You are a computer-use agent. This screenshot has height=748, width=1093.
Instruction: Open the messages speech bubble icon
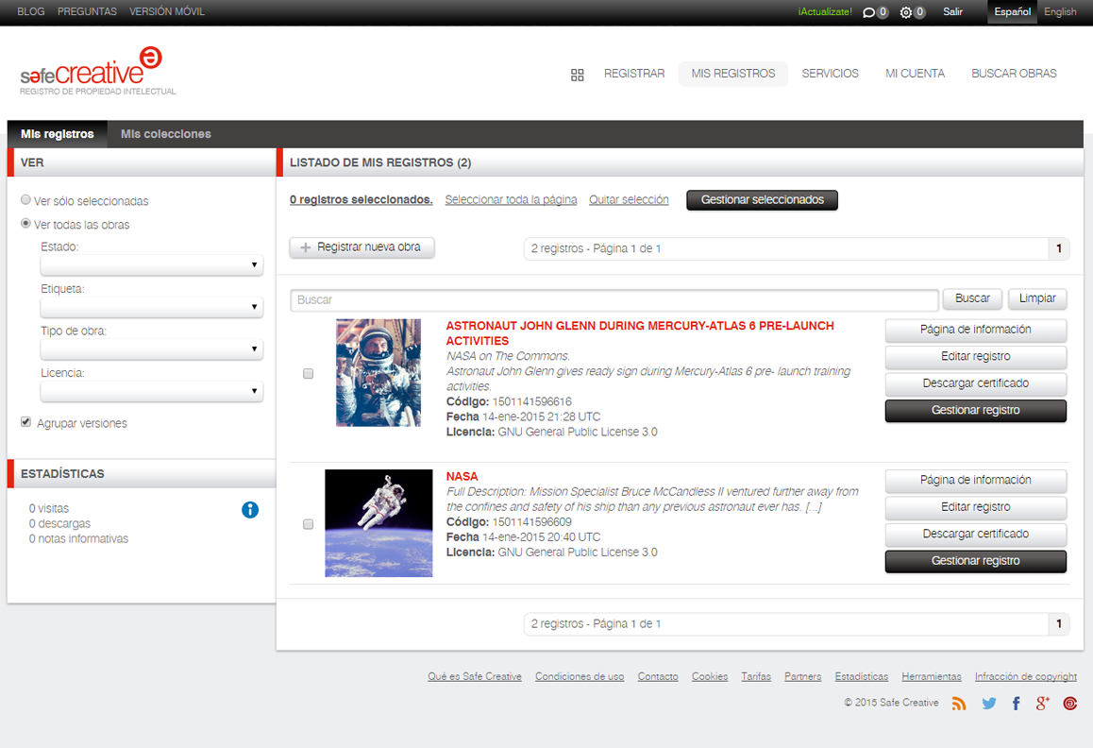pyautogui.click(x=868, y=12)
